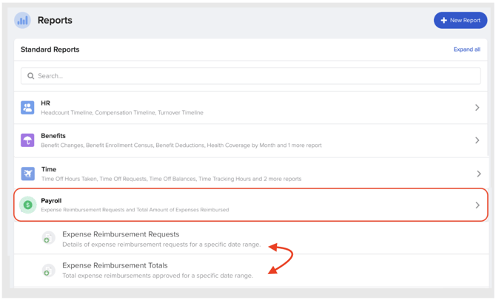This screenshot has width=496, height=300.
Task: Click the search magnifier icon
Action: point(31,76)
